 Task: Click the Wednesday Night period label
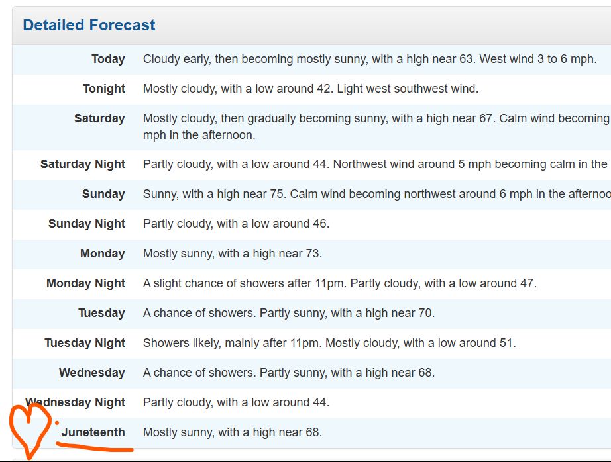pos(75,402)
